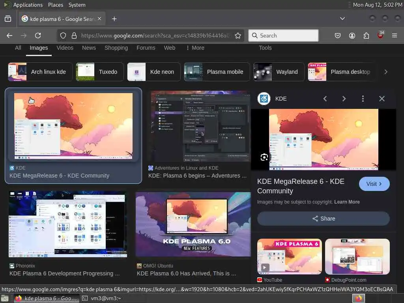Select the Arch linux kde suggestion chip
The image size is (404, 303).
coord(40,72)
